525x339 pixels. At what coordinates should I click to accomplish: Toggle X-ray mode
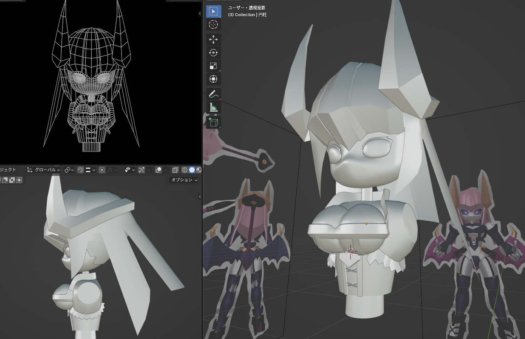point(175,170)
